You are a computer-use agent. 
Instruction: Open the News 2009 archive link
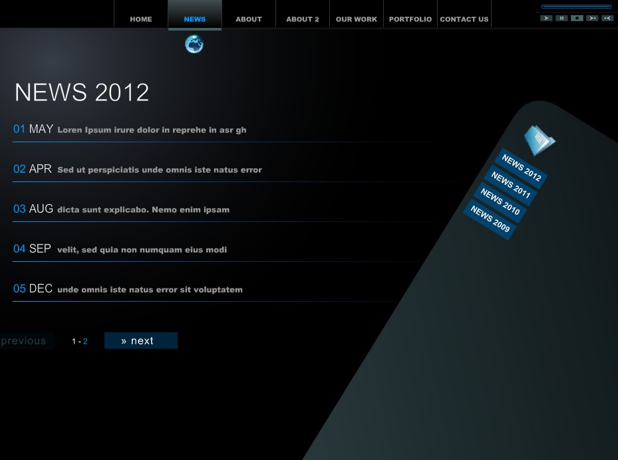pyautogui.click(x=490, y=219)
